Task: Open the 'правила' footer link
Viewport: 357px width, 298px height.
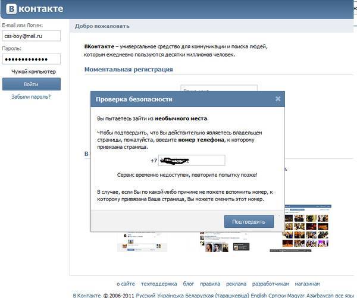Action: point(210,284)
